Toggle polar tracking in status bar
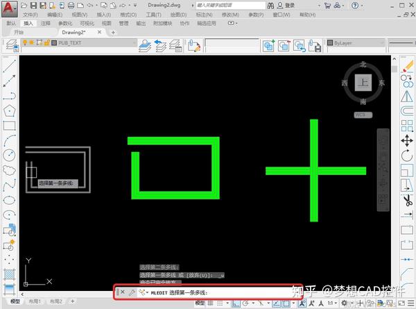 pos(245,303)
